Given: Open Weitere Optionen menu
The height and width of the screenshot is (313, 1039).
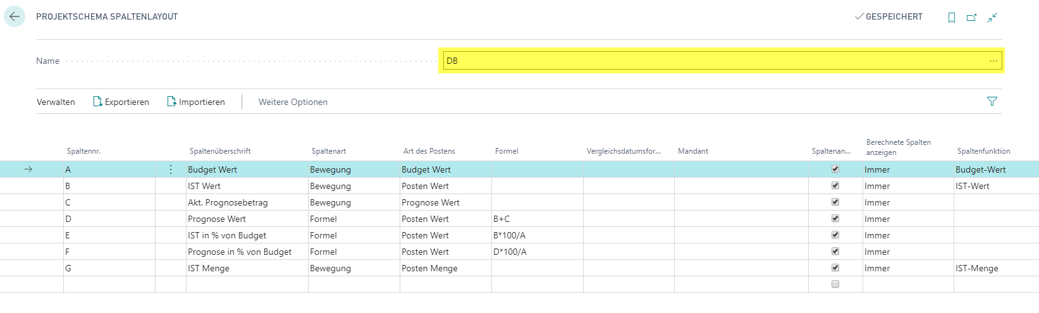Looking at the screenshot, I should [293, 102].
